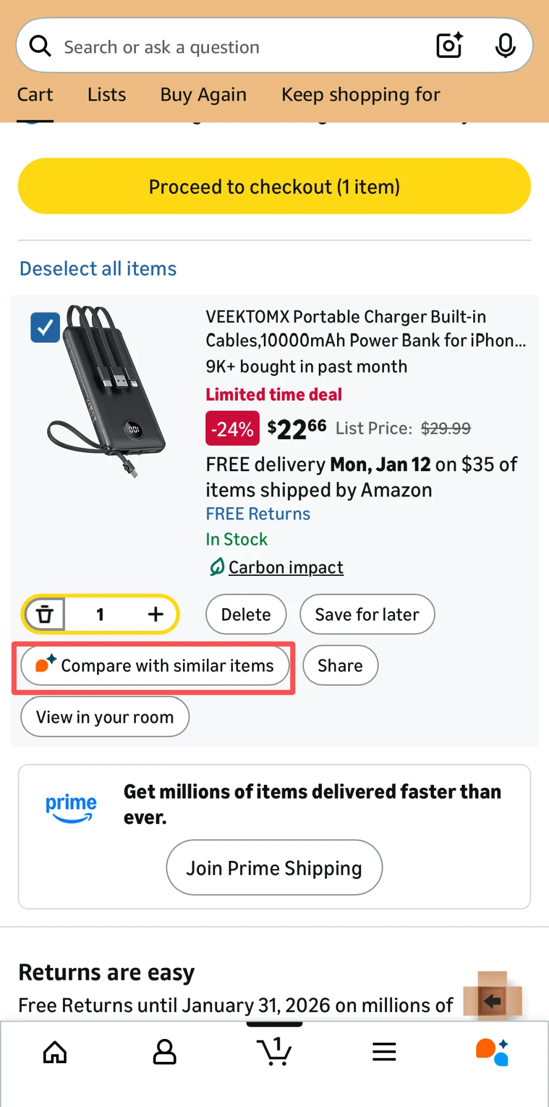The width and height of the screenshot is (549, 1107).
Task: Uncheck the VEEKTOMX item checkbox
Action: 45,327
